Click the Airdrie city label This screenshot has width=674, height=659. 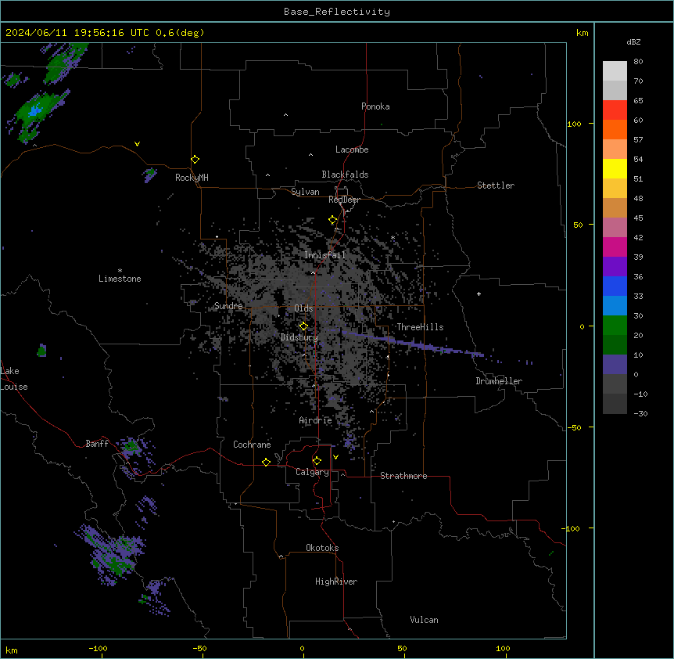pyautogui.click(x=315, y=420)
